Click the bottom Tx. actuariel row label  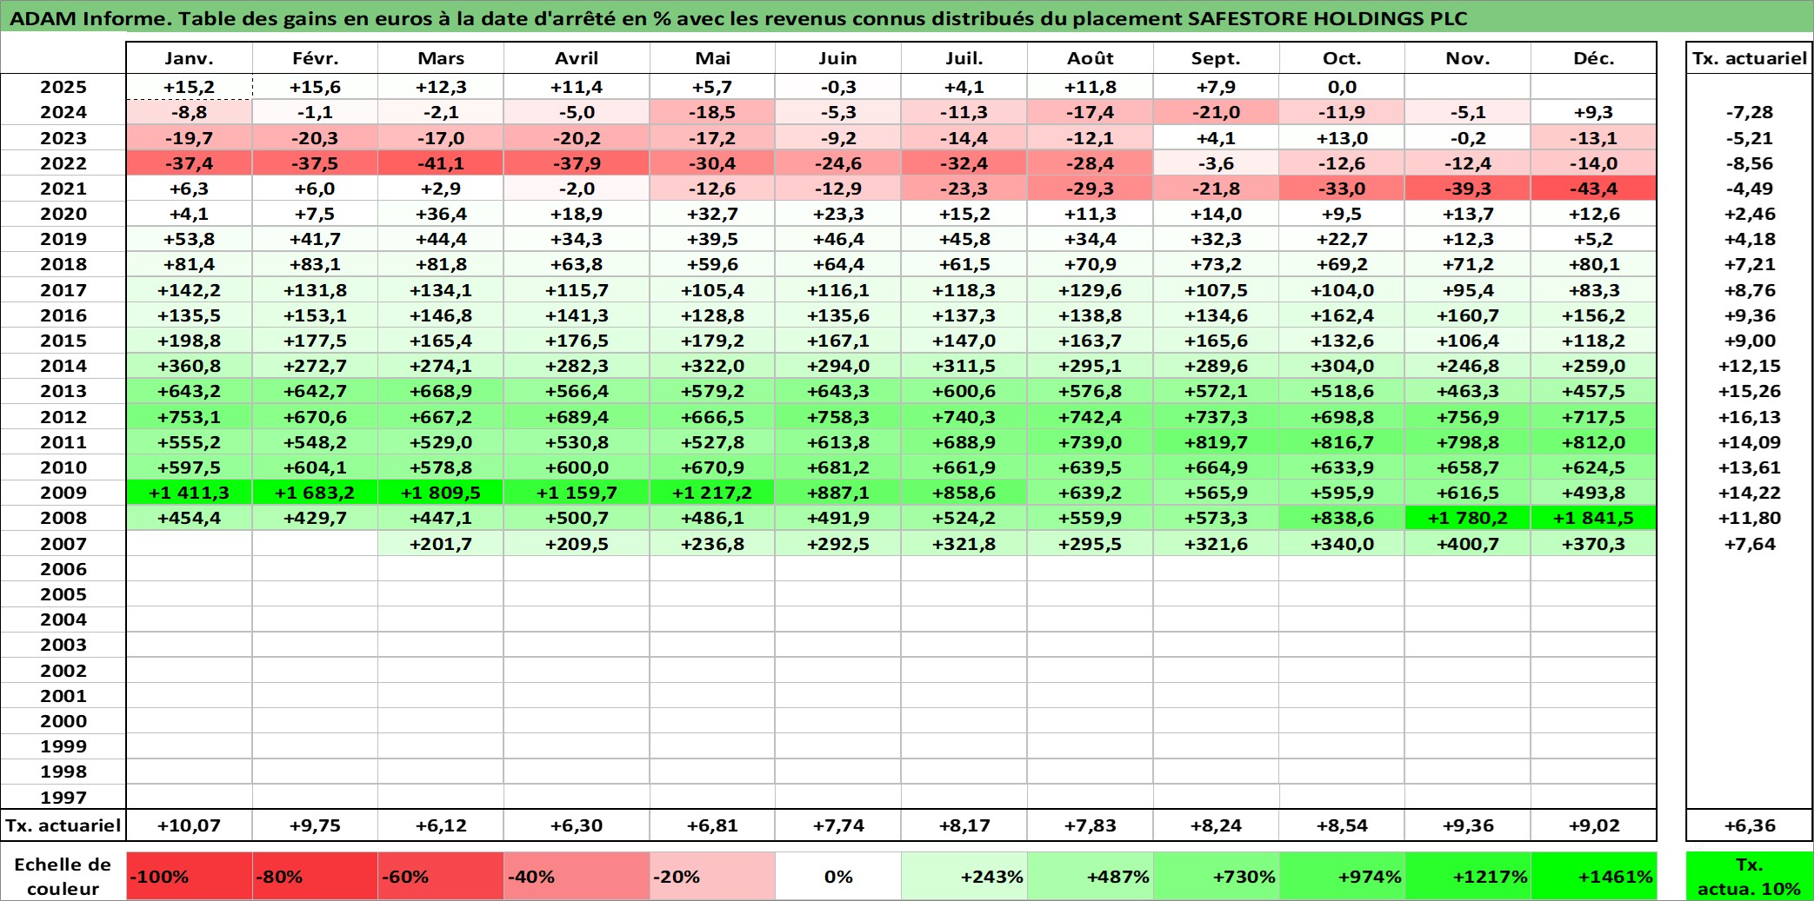click(x=63, y=825)
